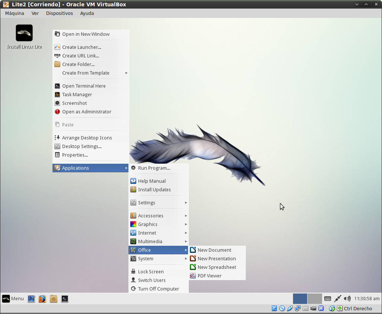Click the Menu button on the taskbar

(13, 299)
